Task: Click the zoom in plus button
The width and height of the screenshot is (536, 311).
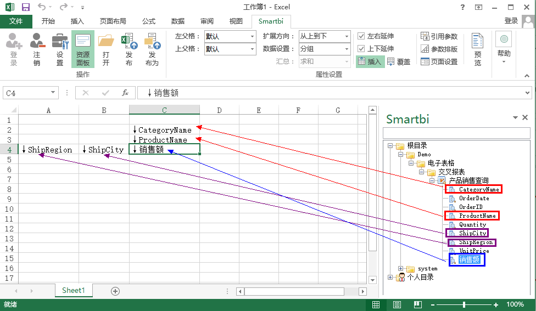Action: 496,305
